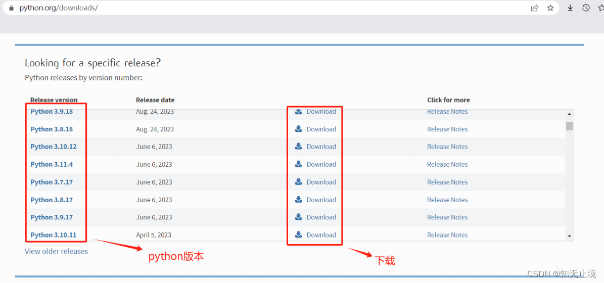Open Release Notes for Python 3.7.17
604x283 pixels.
coord(447,182)
